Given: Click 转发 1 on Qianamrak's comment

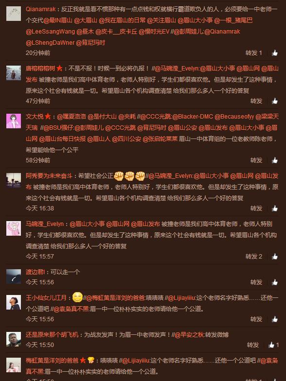Looking at the screenshot, I should [x=254, y=52].
